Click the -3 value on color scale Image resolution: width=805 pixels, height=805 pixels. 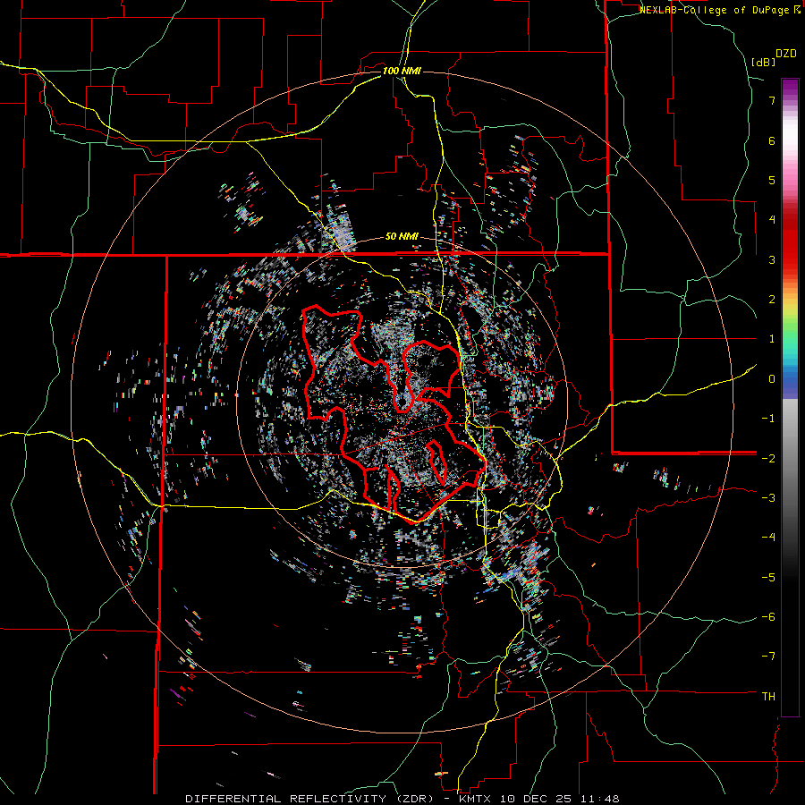click(x=768, y=498)
